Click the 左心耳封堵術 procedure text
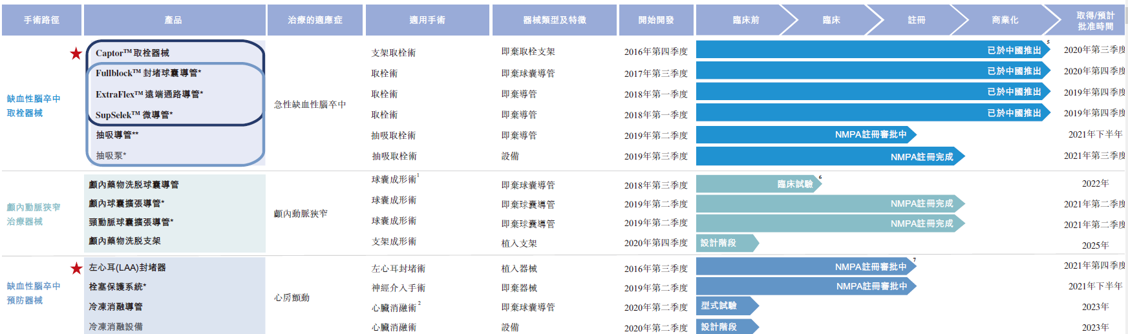This screenshot has width=1128, height=334. 398,269
